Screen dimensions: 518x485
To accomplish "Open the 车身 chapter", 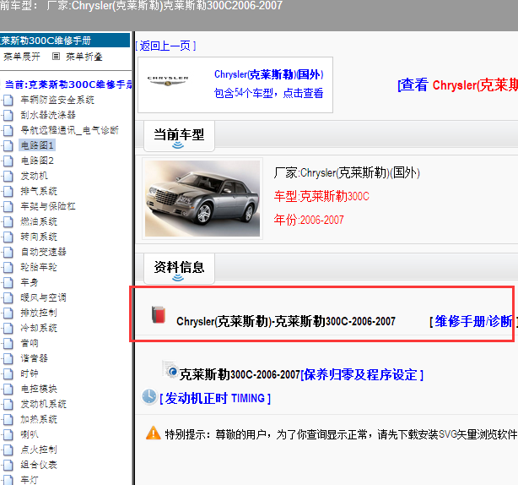I will click(30, 282).
